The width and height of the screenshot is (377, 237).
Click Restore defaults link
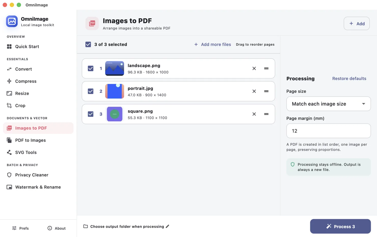[x=349, y=78]
